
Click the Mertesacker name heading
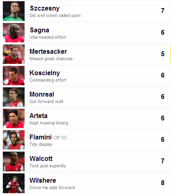click(x=48, y=51)
